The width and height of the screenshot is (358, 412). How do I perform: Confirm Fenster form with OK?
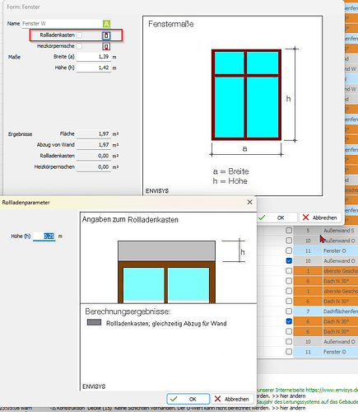277,218
